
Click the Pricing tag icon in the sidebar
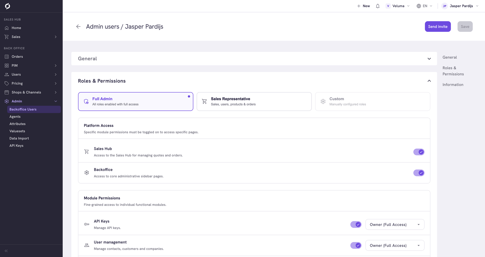pyautogui.click(x=7, y=83)
